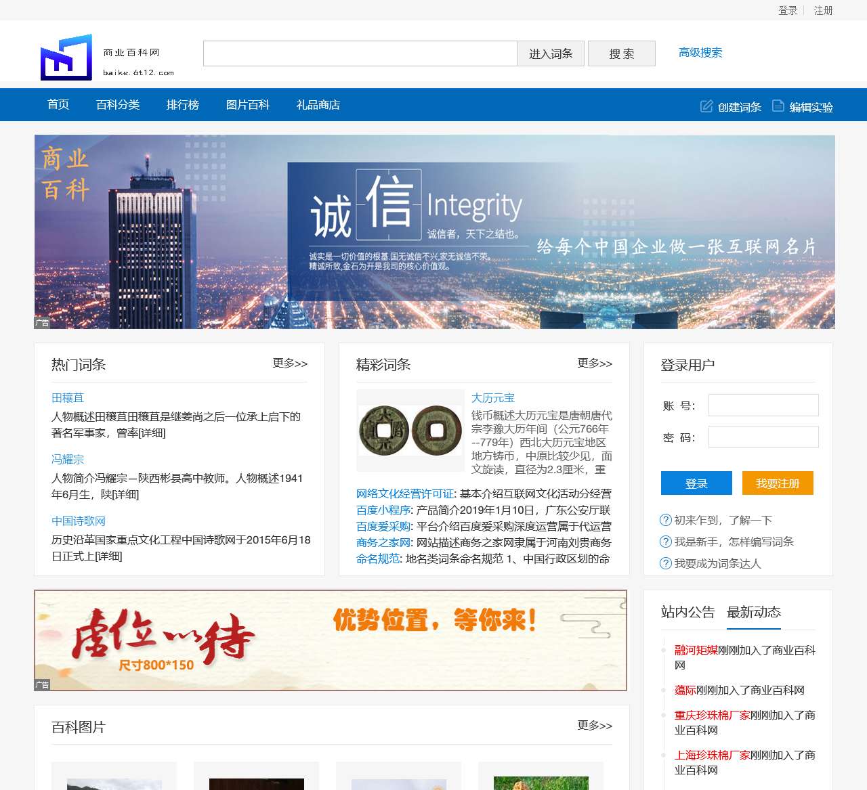Switch to the 最新动态 tab
Image resolution: width=867 pixels, height=790 pixels.
(x=754, y=612)
